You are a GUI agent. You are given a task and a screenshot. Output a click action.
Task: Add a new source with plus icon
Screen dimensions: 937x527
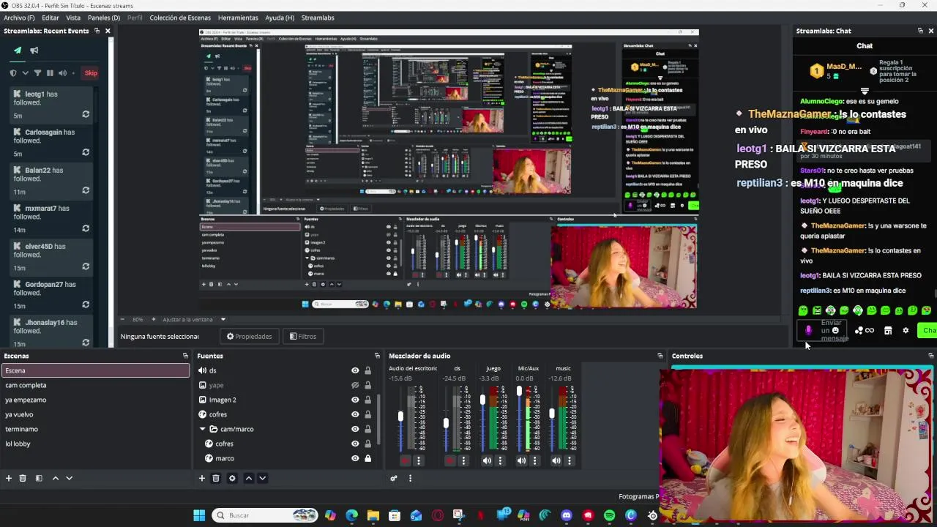pyautogui.click(x=202, y=478)
